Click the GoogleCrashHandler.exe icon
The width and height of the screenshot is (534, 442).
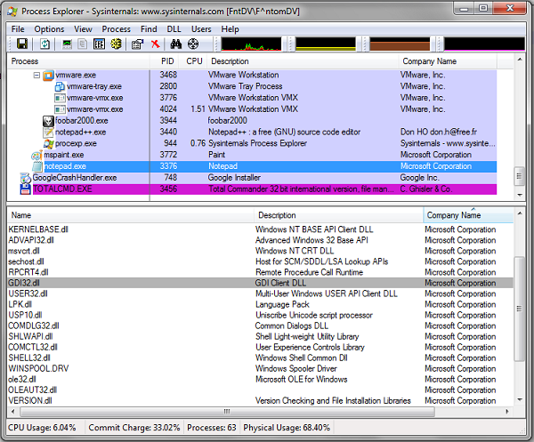(26, 178)
